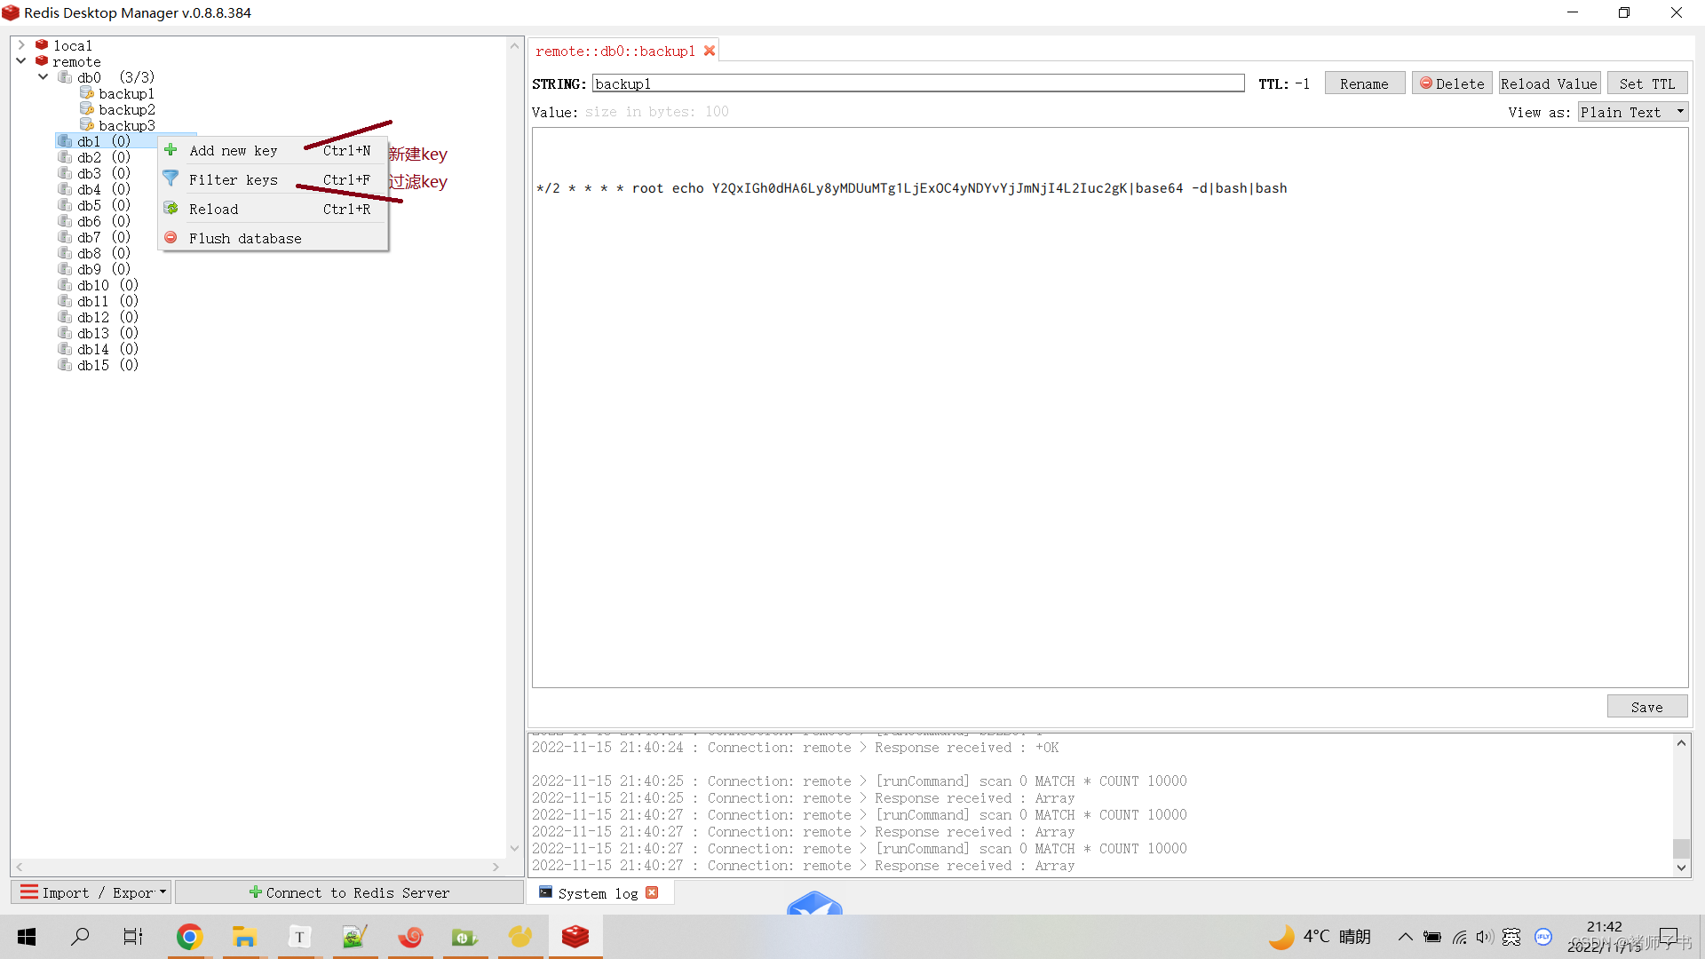Click the filter funnel icon
This screenshot has width=1705, height=959.
pos(171,178)
